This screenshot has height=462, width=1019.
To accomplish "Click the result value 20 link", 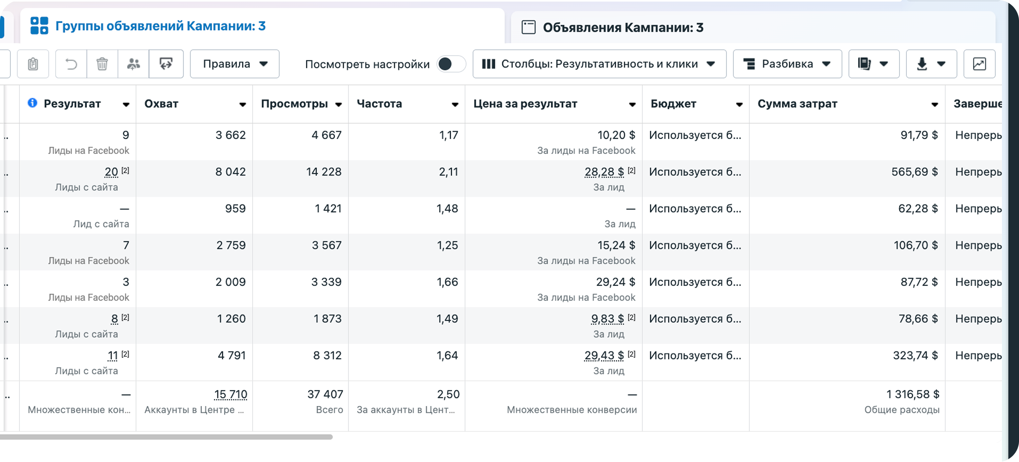I will [x=111, y=172].
